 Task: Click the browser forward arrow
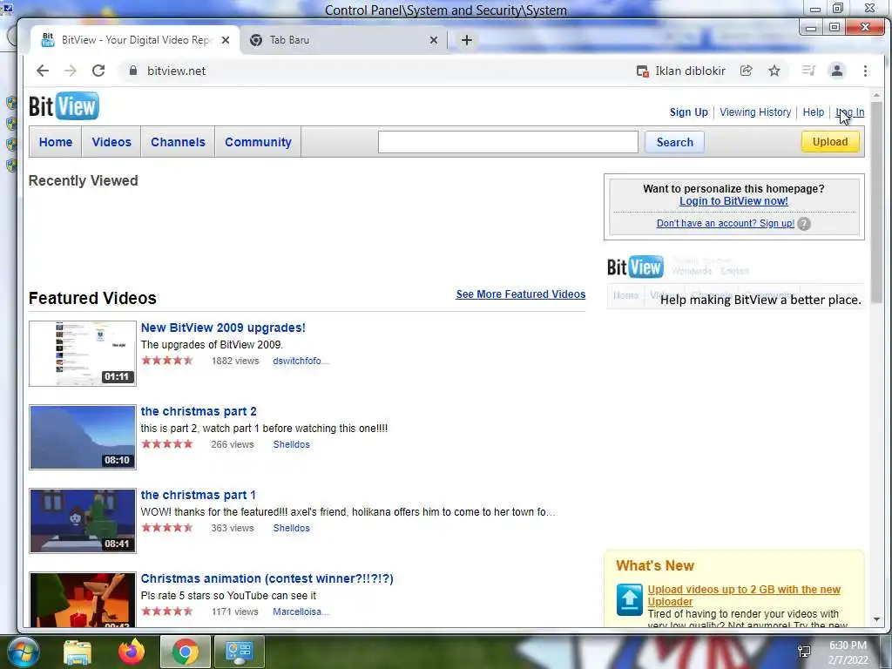tap(70, 71)
